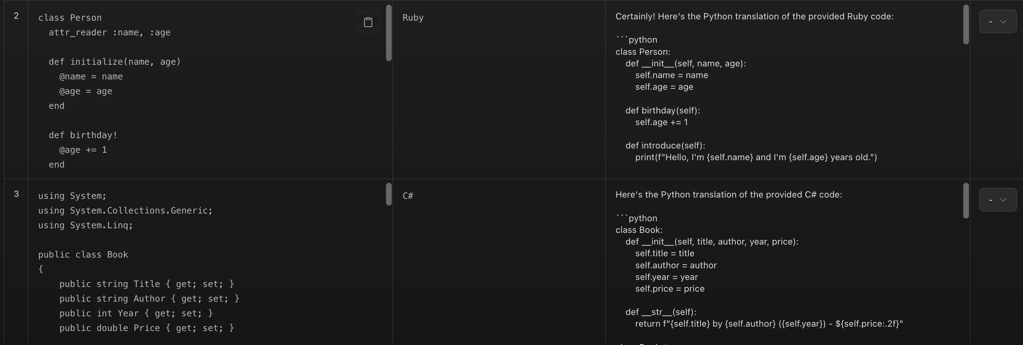Click the 'def birthday!' line in Ruby code
1023x345 pixels.
click(83, 135)
